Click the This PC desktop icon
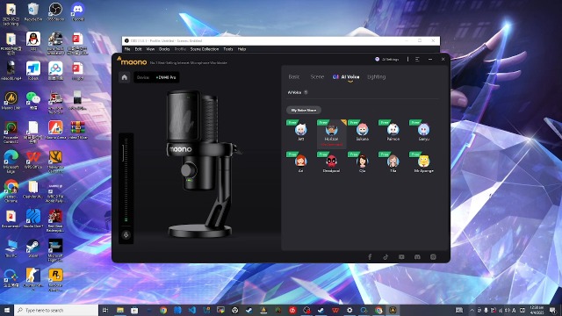 (11, 248)
